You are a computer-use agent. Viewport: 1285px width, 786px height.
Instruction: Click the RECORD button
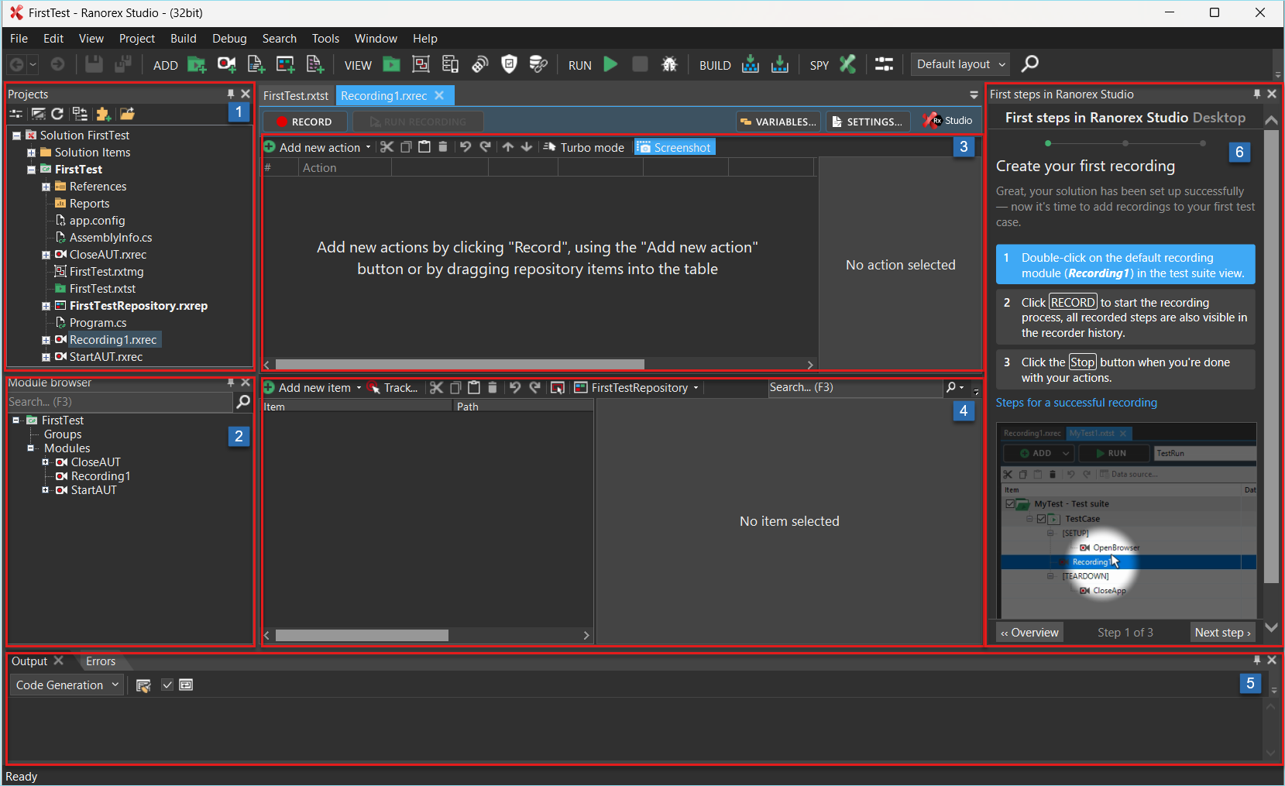tap(305, 122)
